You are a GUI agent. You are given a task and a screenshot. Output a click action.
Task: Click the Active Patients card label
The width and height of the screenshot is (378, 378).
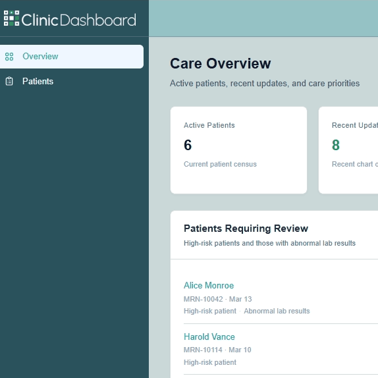click(x=209, y=125)
